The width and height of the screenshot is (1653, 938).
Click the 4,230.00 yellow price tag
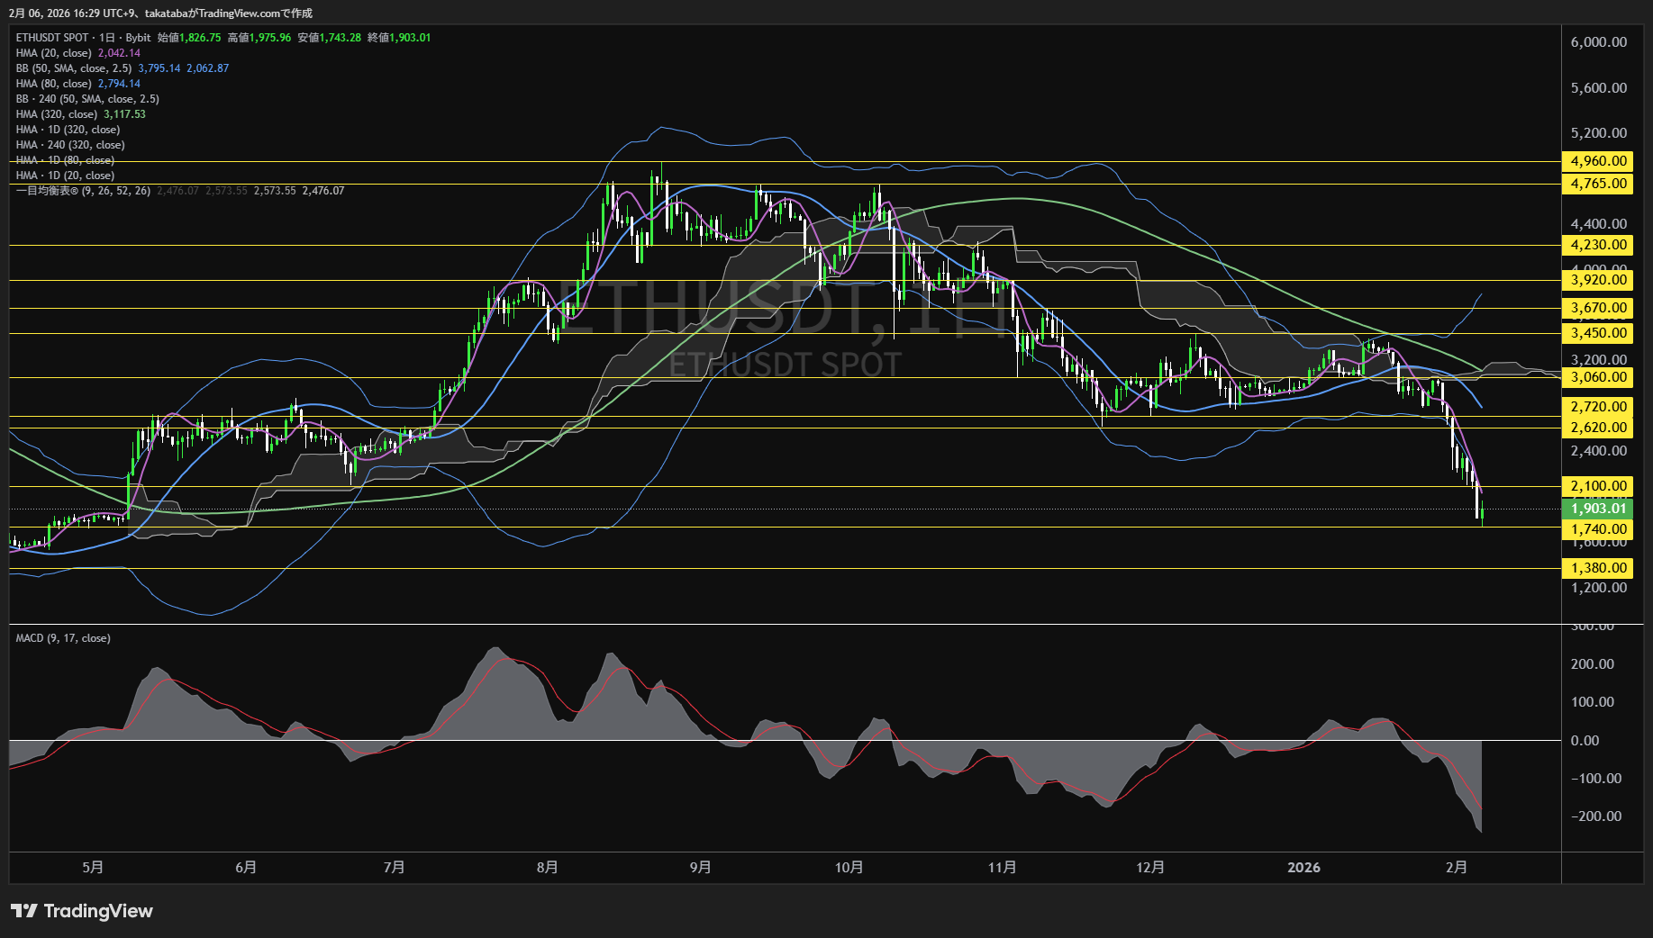pos(1598,245)
